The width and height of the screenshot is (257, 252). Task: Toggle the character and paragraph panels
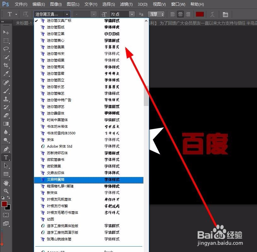(x=225, y=15)
